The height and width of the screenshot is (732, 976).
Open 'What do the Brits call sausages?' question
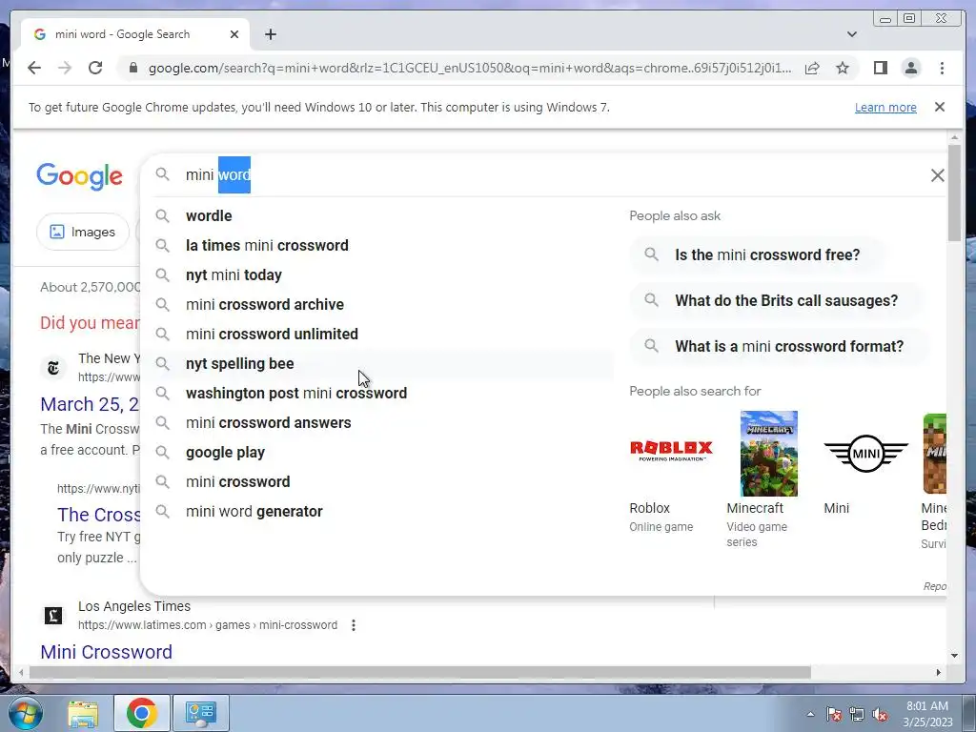tap(776, 300)
